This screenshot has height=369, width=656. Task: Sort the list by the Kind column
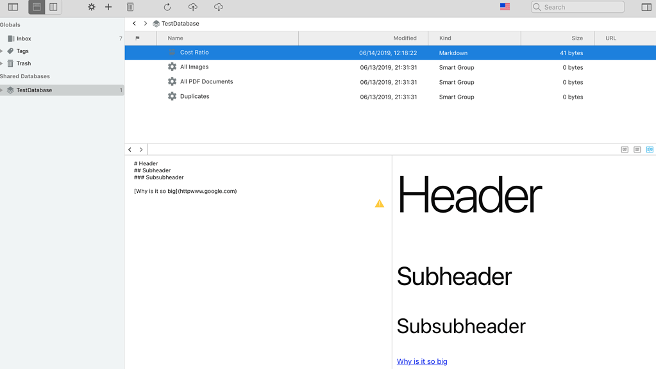point(474,38)
